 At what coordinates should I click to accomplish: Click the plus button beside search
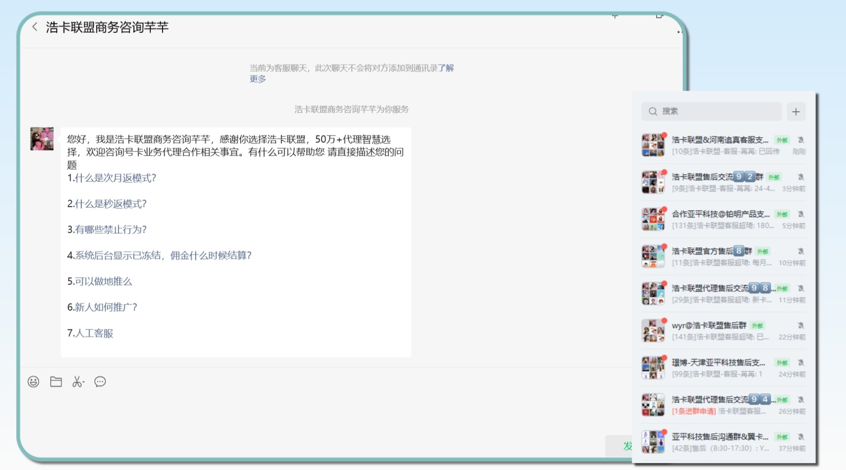tap(796, 111)
